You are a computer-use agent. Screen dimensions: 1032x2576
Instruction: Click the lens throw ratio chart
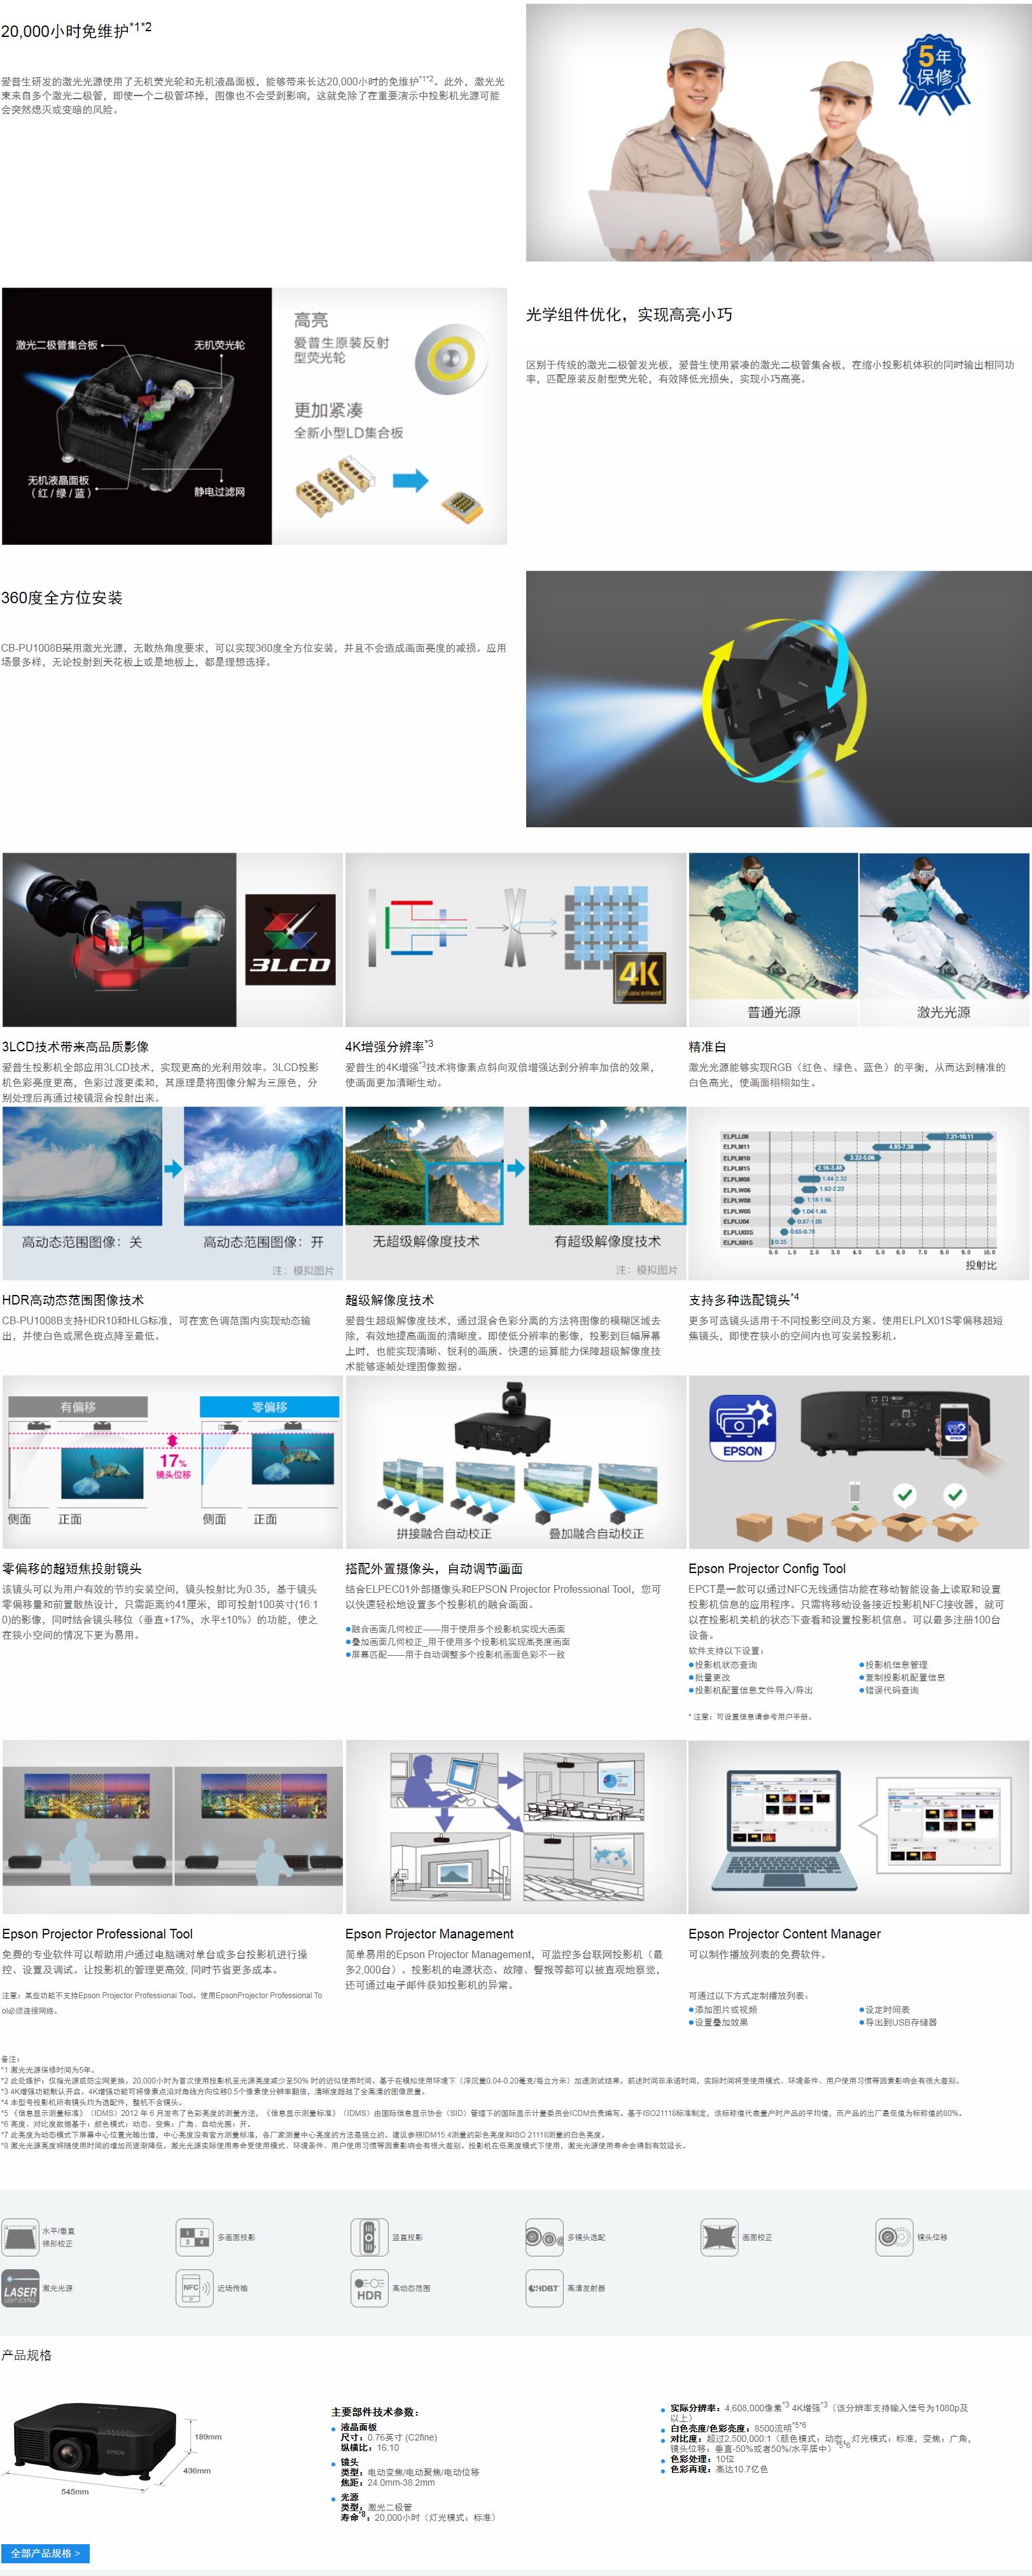coord(858,1193)
